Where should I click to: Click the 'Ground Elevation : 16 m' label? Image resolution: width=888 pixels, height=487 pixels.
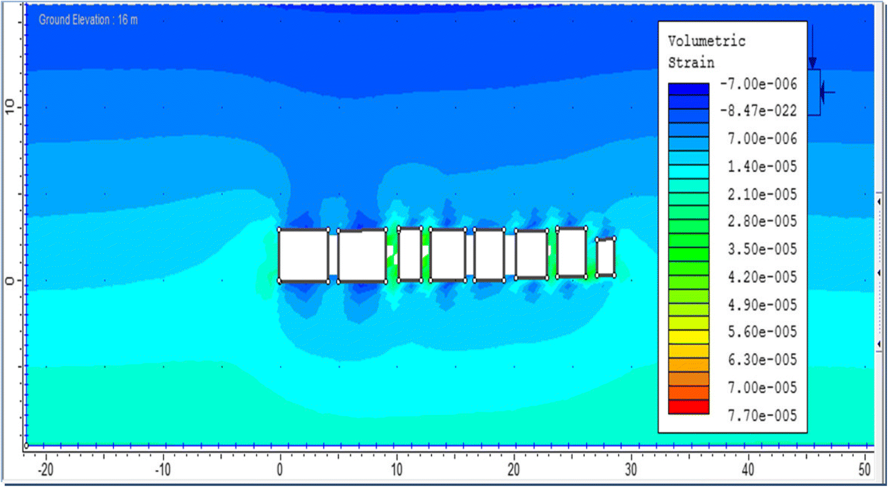pyautogui.click(x=88, y=20)
